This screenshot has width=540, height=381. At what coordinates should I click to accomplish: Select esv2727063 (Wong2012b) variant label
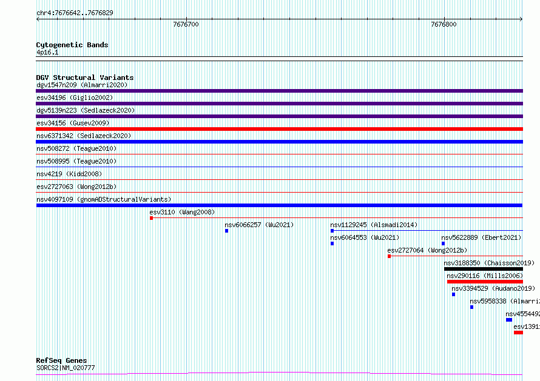point(76,187)
